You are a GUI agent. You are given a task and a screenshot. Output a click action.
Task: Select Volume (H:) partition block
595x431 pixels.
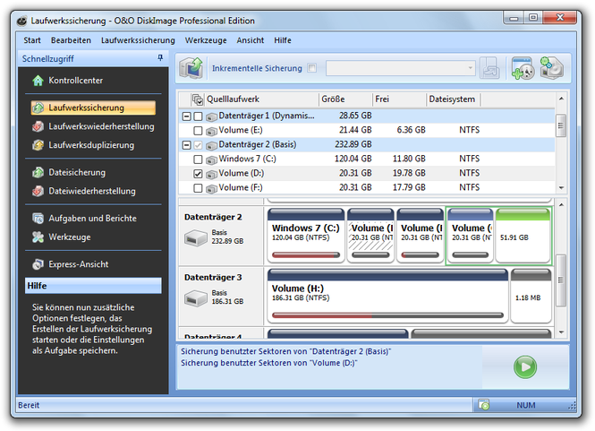point(387,296)
